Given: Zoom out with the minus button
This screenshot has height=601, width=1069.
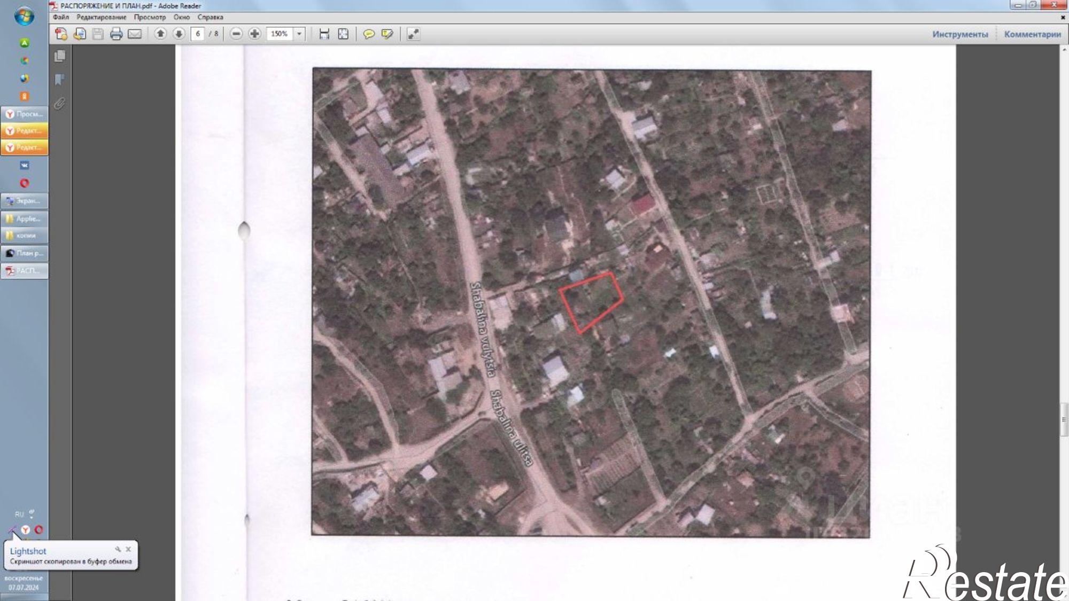Looking at the screenshot, I should (x=236, y=34).
